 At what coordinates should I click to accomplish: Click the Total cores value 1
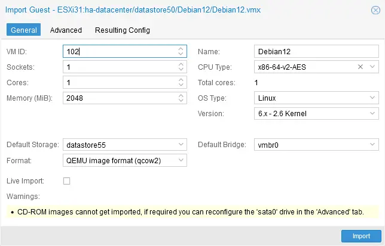click(256, 83)
